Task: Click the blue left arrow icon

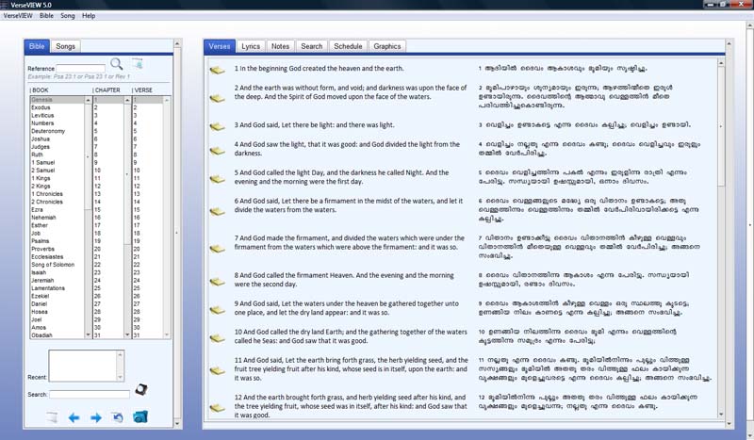Action: click(74, 417)
